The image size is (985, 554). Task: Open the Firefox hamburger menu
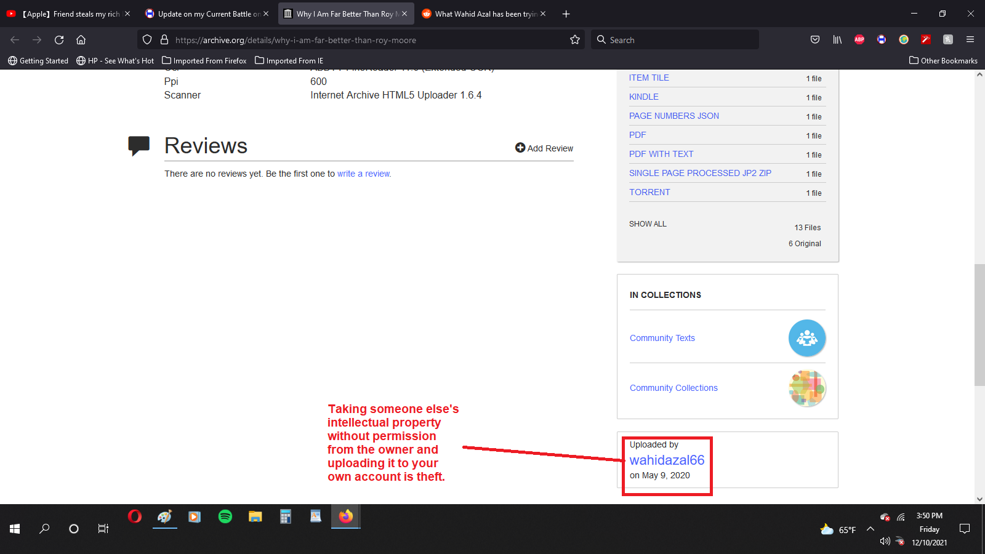click(x=970, y=40)
